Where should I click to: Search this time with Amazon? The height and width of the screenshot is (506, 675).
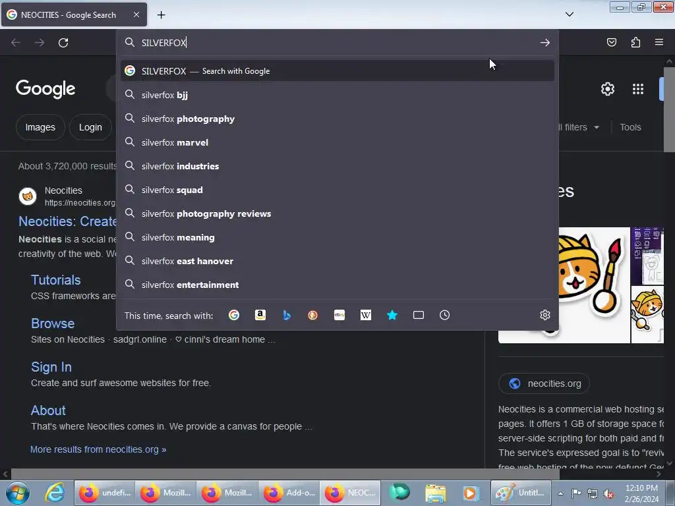[x=260, y=315]
